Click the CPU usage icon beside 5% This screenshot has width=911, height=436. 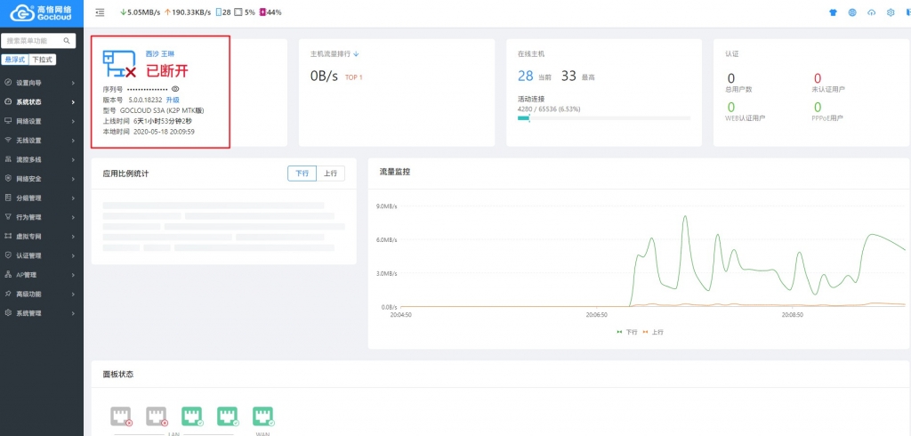pos(238,12)
